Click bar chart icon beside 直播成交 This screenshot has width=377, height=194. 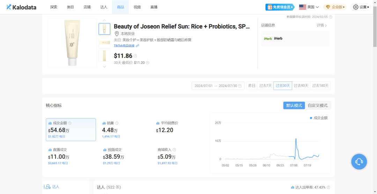pyautogui.click(x=50, y=150)
